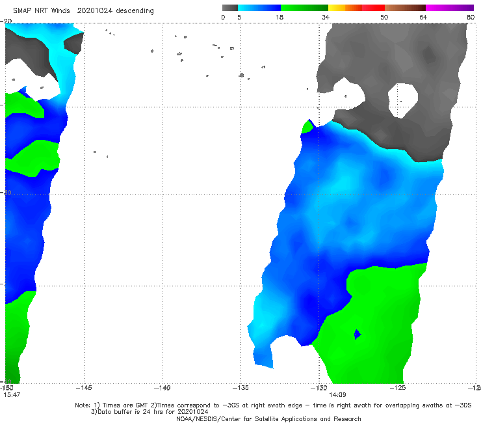Click the colorbar label "5"
The height and width of the screenshot is (423, 481).
coord(239,17)
